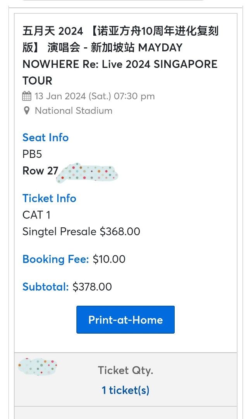Open the 1 ticket(s) link
This screenshot has height=419, width=251.
pyautogui.click(x=125, y=391)
